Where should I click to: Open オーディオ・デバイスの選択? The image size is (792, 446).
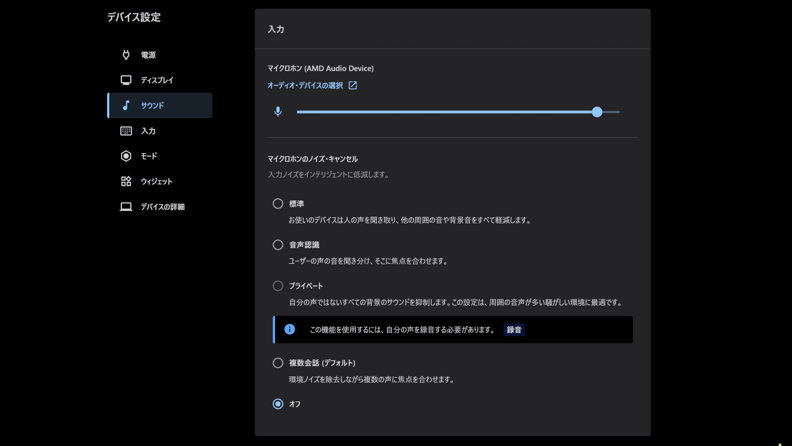click(305, 85)
